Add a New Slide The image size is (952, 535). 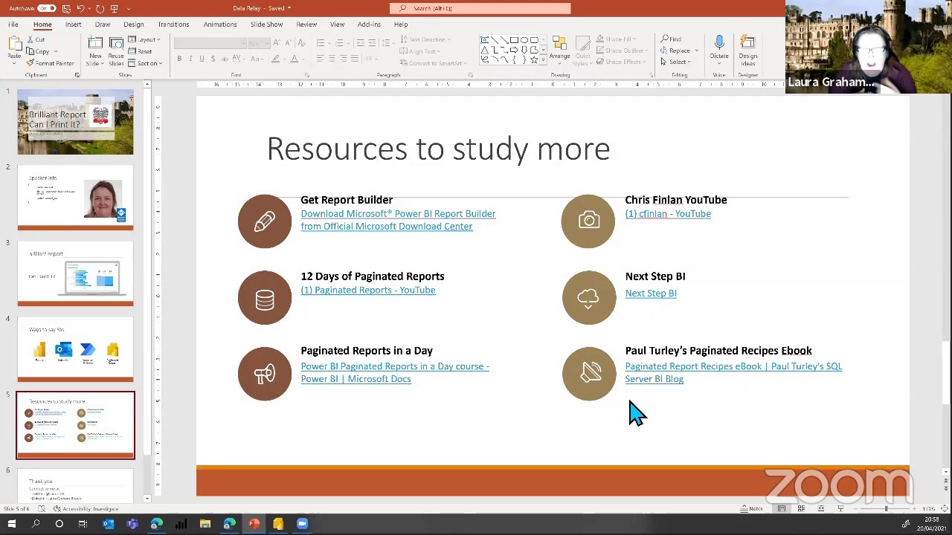click(95, 51)
